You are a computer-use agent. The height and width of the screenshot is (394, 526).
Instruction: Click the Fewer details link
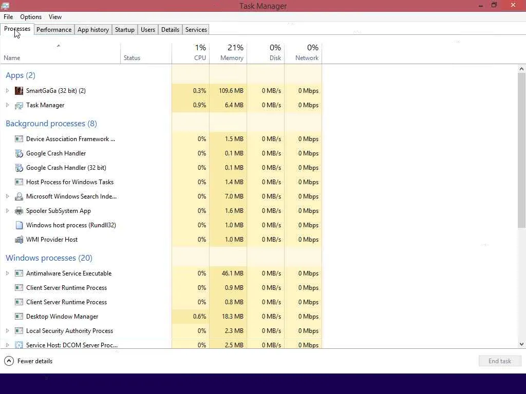pos(35,361)
